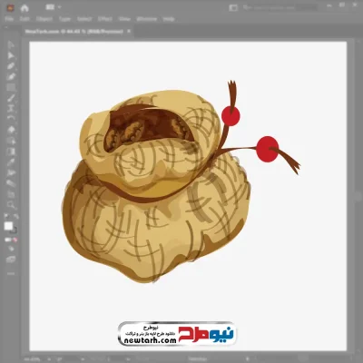This screenshot has width=363, height=363.
Task: Open the Window menu
Action: coord(147,19)
